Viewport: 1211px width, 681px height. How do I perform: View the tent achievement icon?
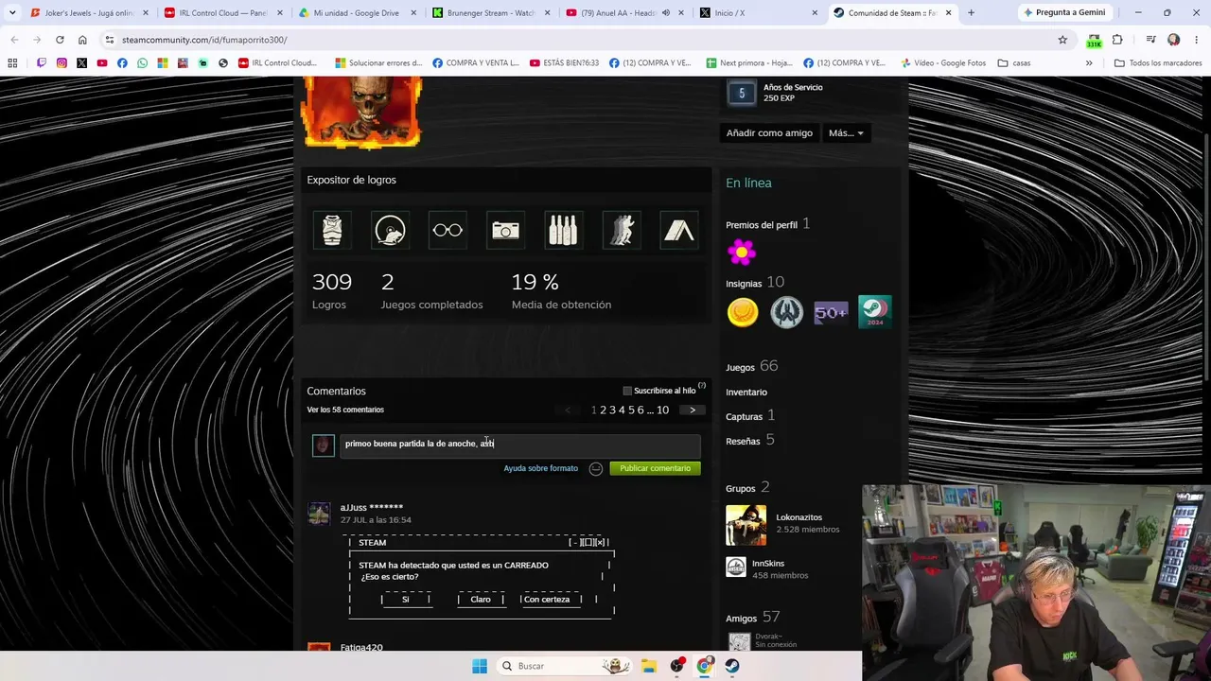click(678, 230)
